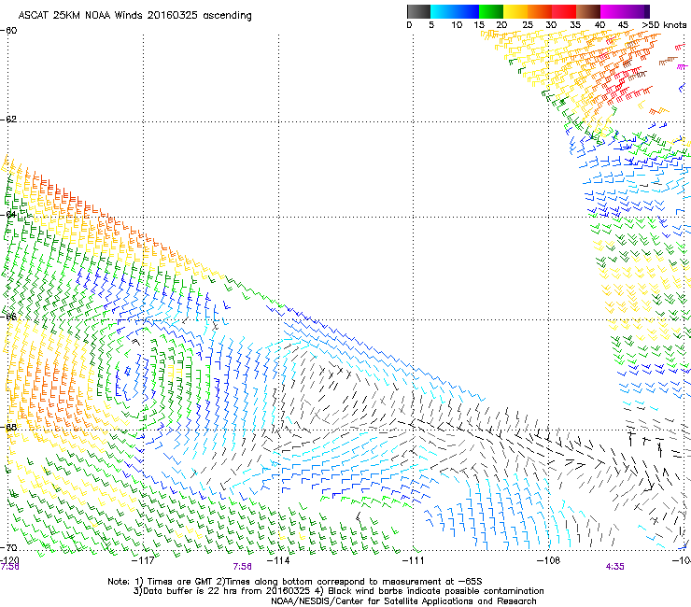Choose the yellow 20-25 knots legend swatch
The height and width of the screenshot is (607, 691).
tap(515, 11)
